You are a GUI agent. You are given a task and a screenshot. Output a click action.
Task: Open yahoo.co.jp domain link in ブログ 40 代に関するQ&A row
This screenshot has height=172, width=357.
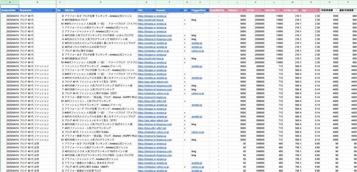pyautogui.click(x=162, y=51)
